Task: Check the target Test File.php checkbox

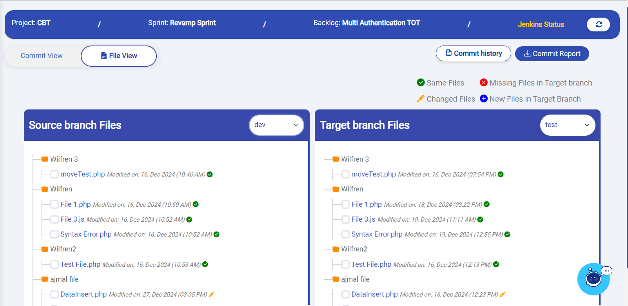Action: pyautogui.click(x=345, y=264)
